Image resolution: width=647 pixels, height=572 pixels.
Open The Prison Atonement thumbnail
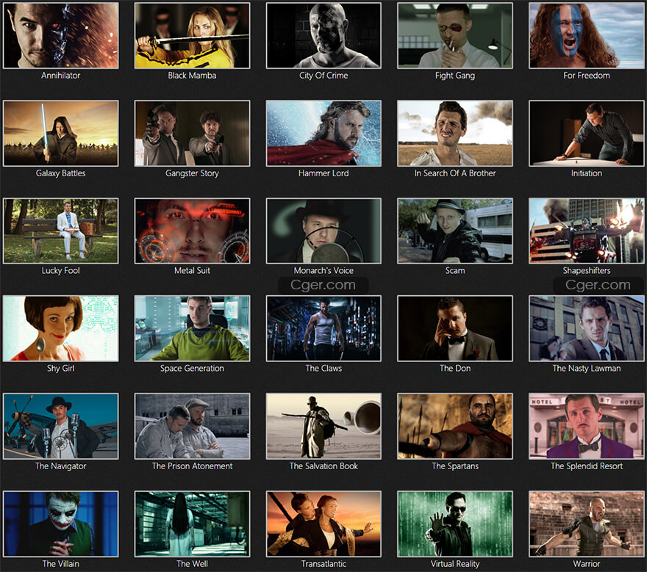193,426
